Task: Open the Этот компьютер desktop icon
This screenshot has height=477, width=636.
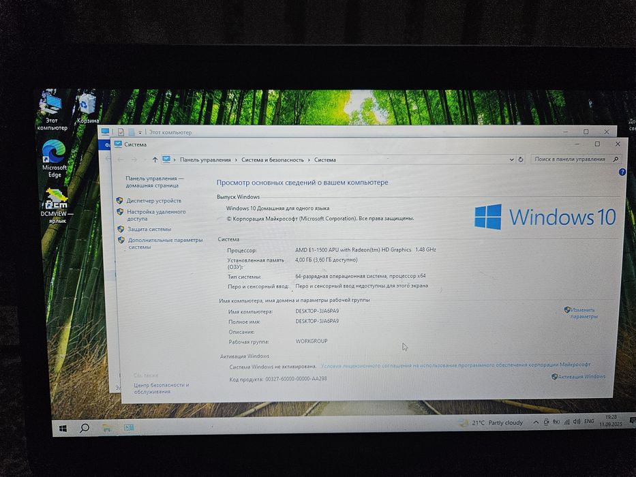Action: coord(52,110)
